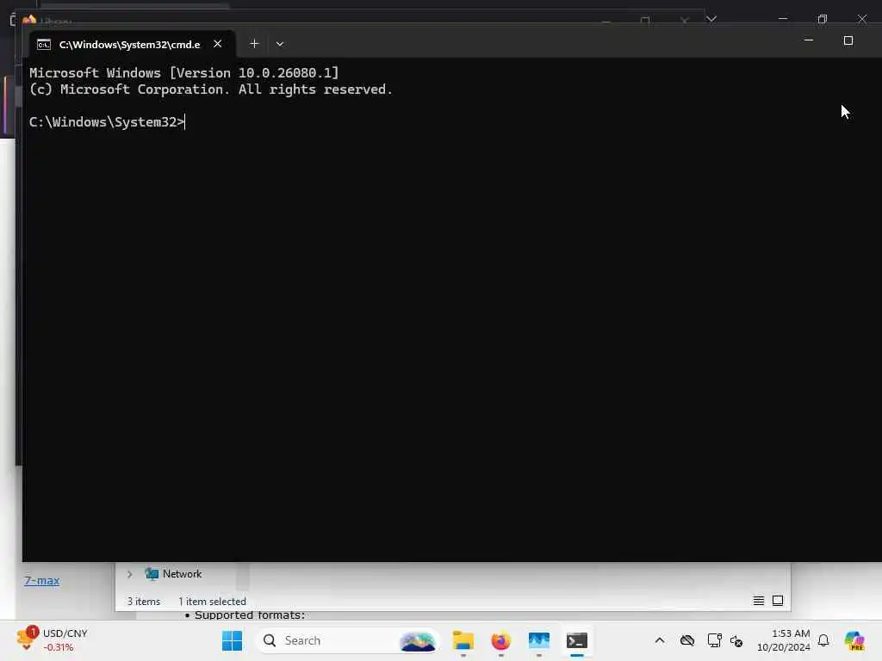Click the C:\Windows\System32 command prompt line
The image size is (882, 661).
107,122
